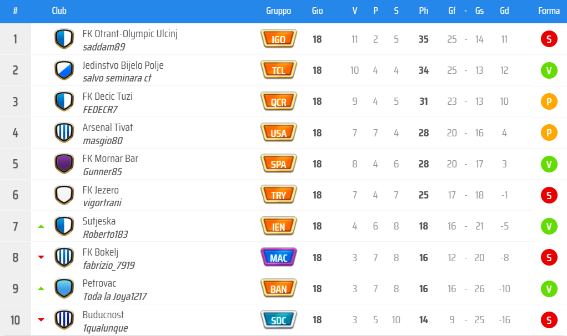Click the blue SDC group badge
Viewport: 567px width, 336px height.
click(278, 320)
